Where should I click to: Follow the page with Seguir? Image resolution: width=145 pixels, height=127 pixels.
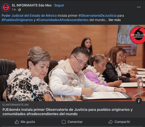pyautogui.click(x=59, y=5)
